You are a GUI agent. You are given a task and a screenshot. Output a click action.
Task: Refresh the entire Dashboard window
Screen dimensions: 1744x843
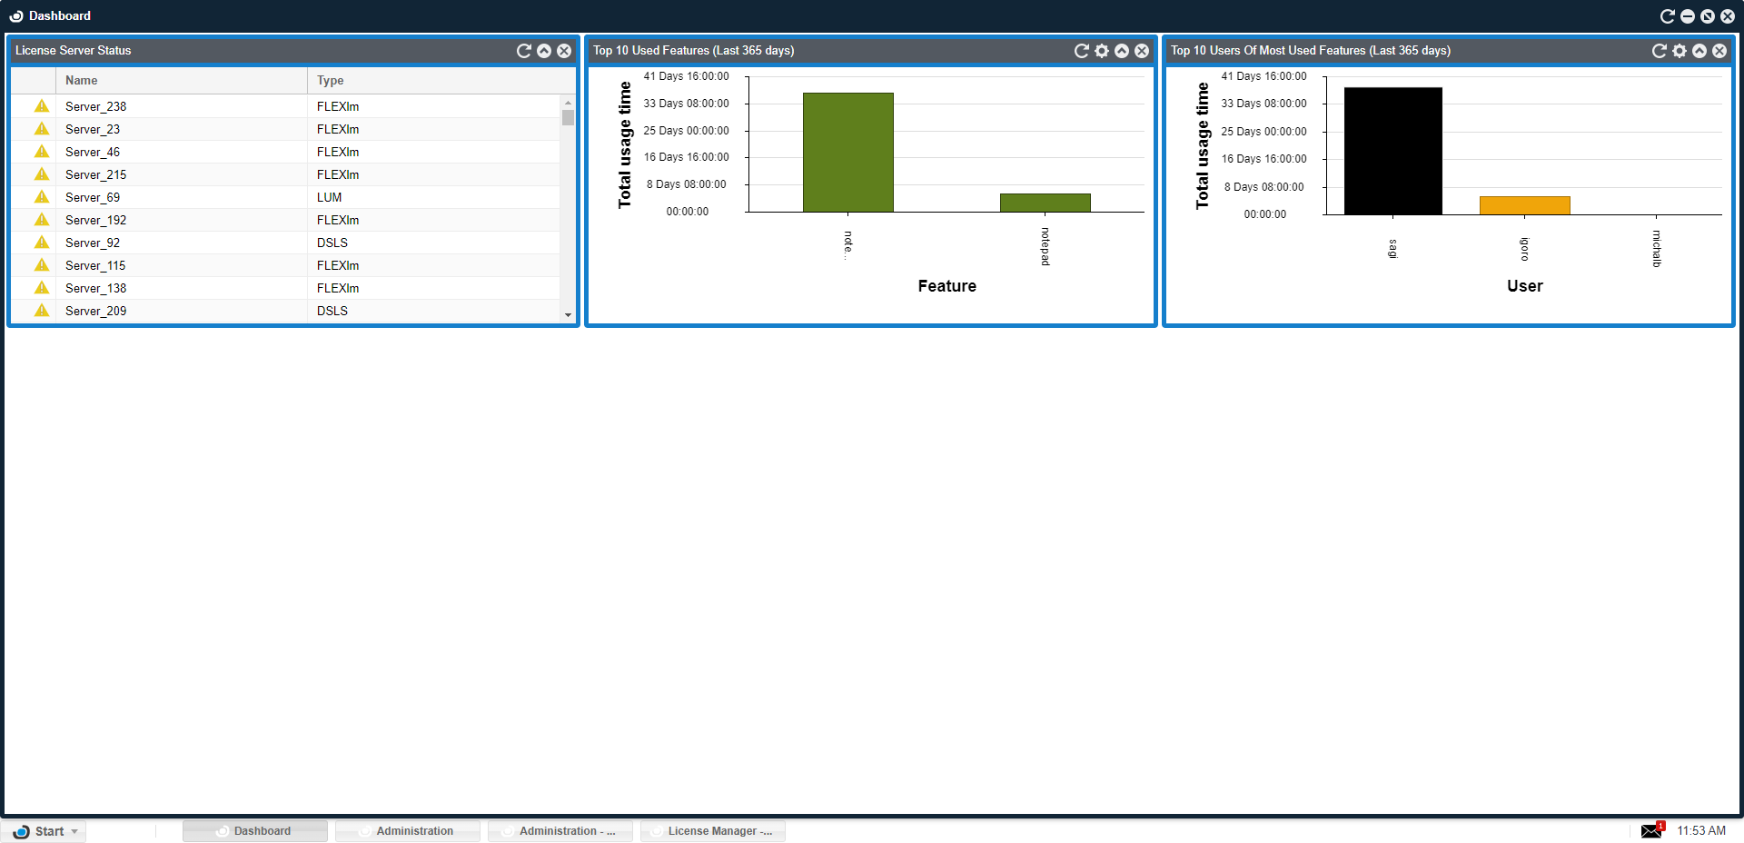point(1667,16)
